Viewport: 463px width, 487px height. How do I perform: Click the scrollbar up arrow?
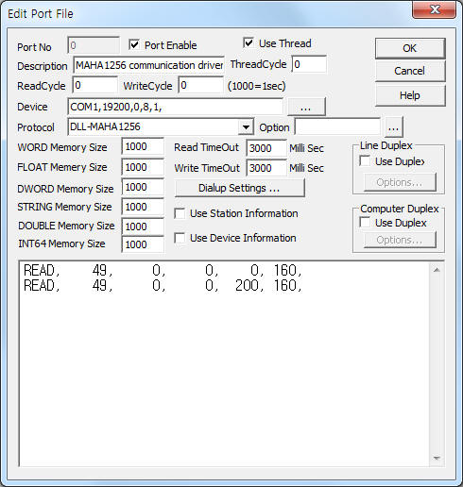click(437, 270)
